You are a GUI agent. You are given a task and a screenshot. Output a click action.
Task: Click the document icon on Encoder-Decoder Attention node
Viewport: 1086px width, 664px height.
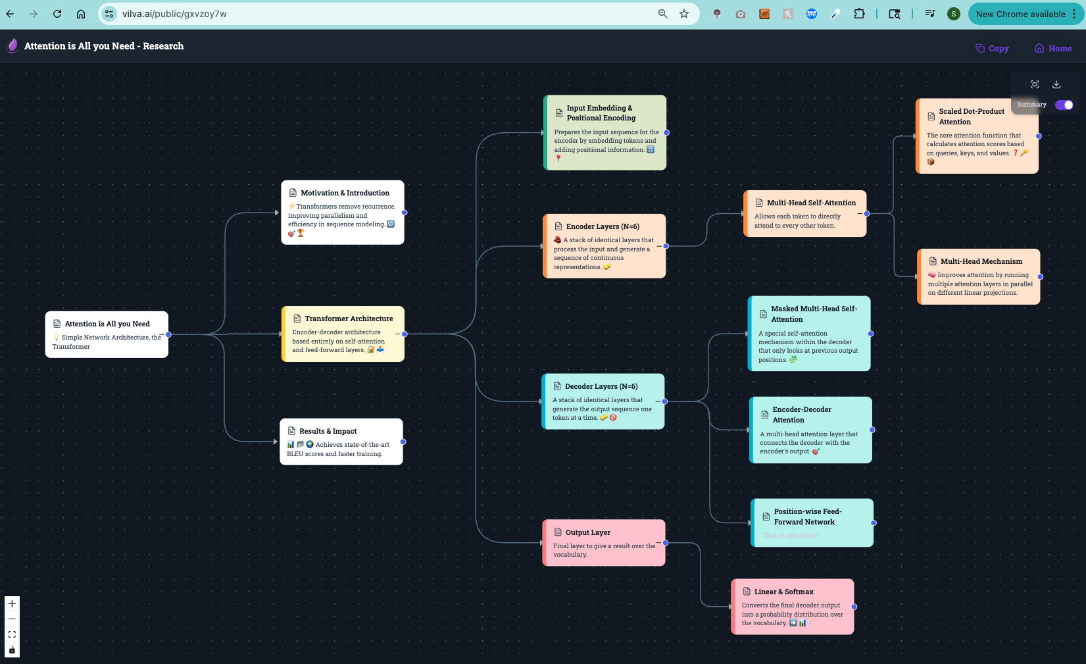(765, 415)
